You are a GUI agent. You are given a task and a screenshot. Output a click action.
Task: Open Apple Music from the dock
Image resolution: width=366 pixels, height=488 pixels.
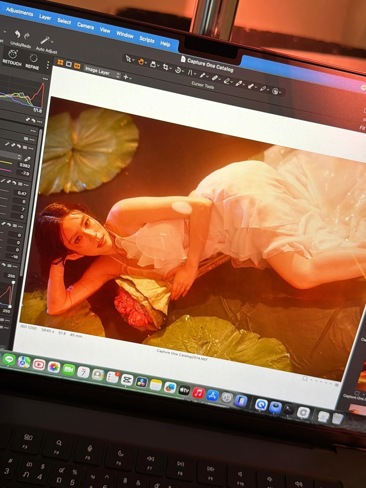coord(198,392)
